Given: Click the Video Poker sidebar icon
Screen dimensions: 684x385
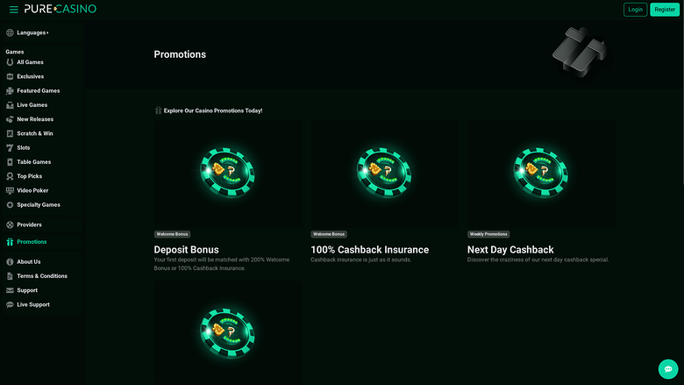Looking at the screenshot, I should 10,190.
